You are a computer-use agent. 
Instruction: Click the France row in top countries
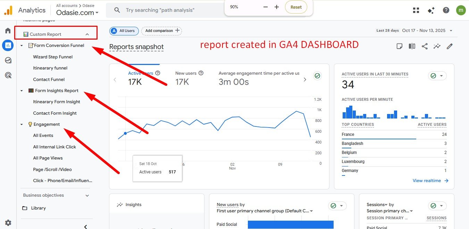pos(394,135)
